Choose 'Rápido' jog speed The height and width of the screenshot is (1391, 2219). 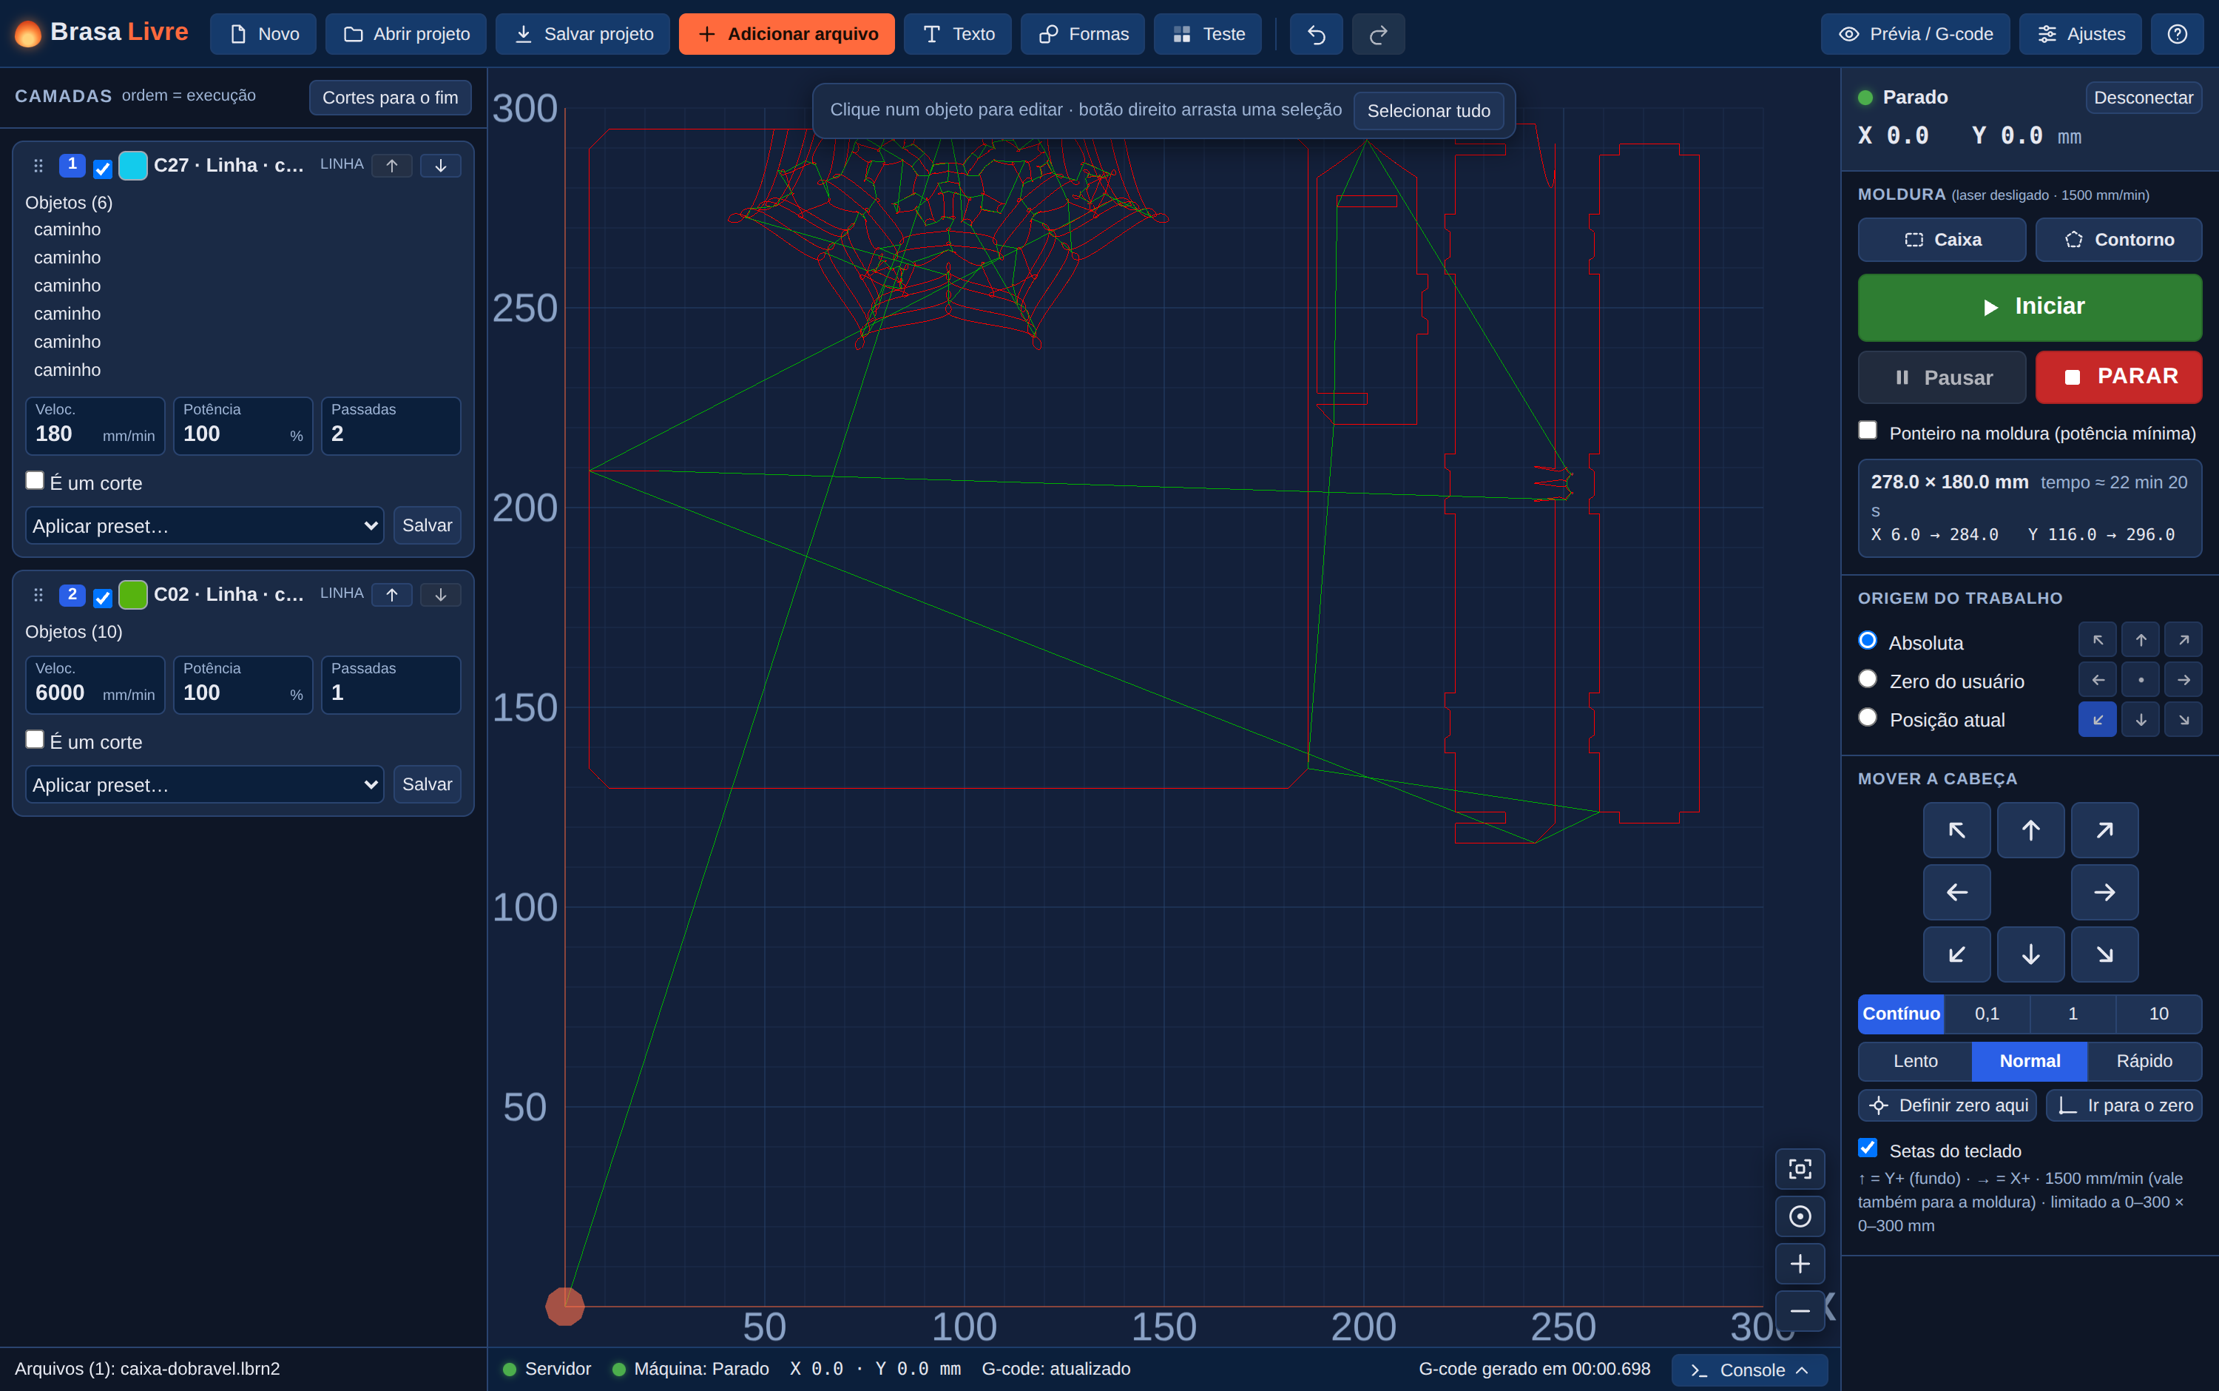click(2144, 1062)
